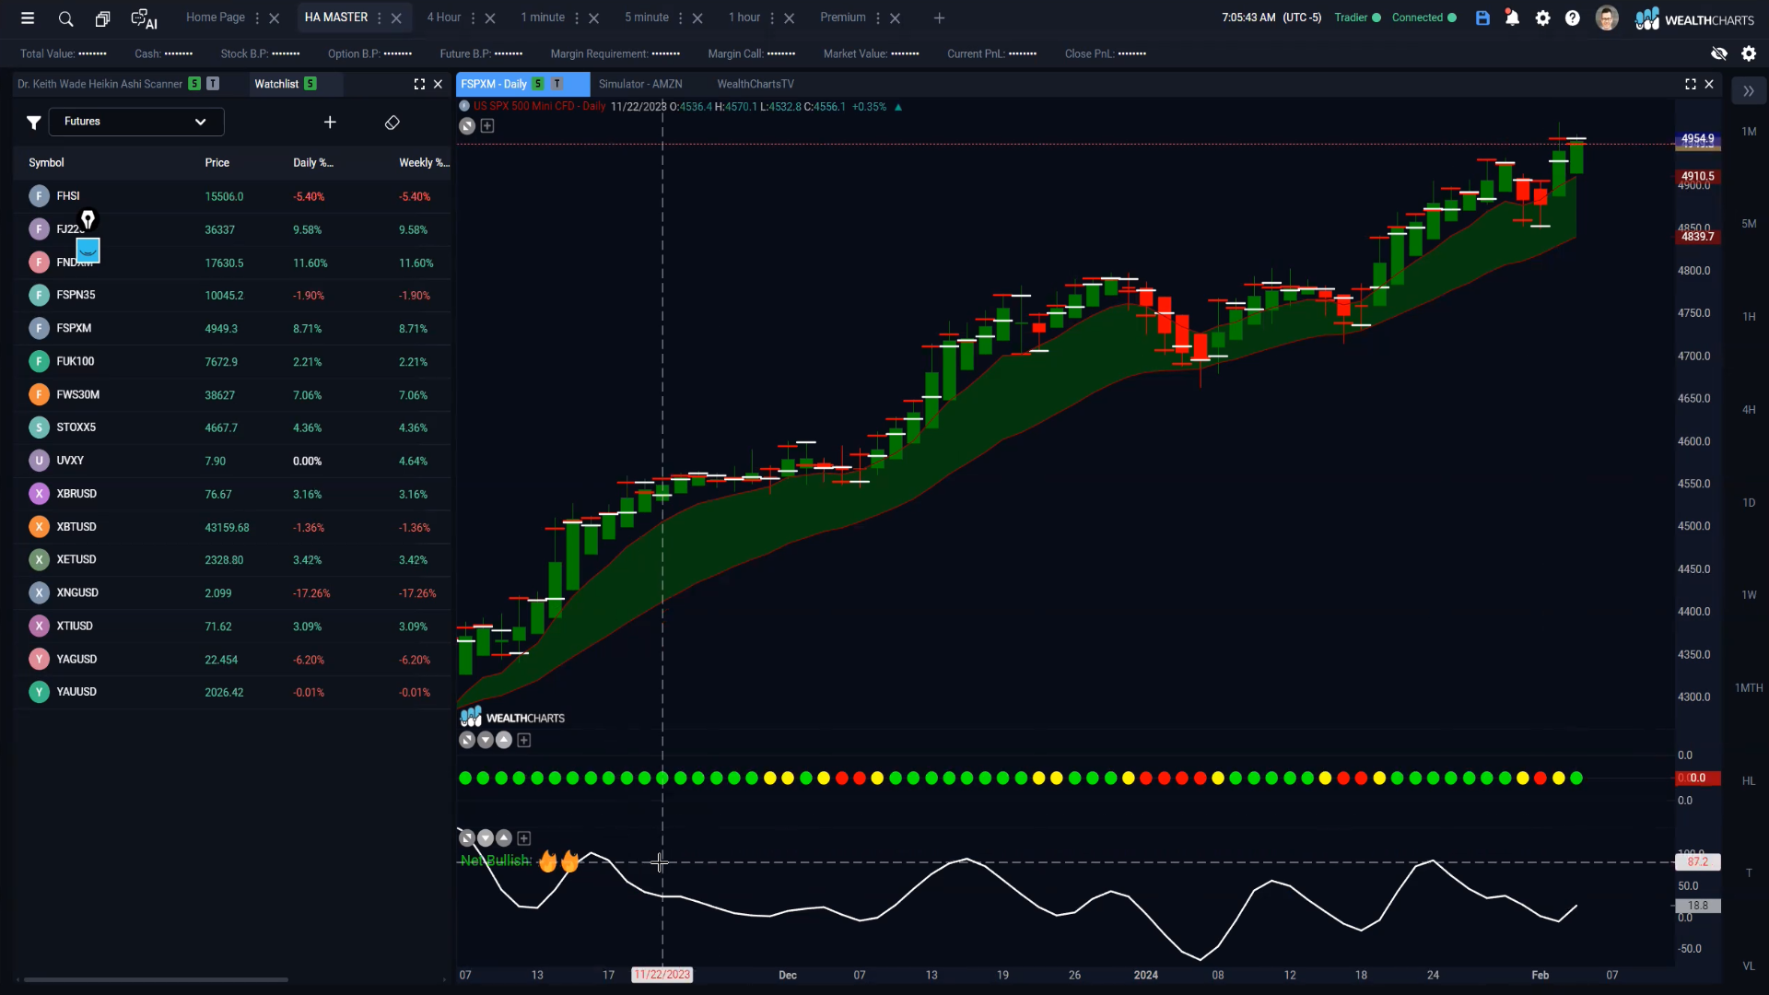The height and width of the screenshot is (995, 1769).
Task: Add new workspace tab with plus
Action: point(939,18)
